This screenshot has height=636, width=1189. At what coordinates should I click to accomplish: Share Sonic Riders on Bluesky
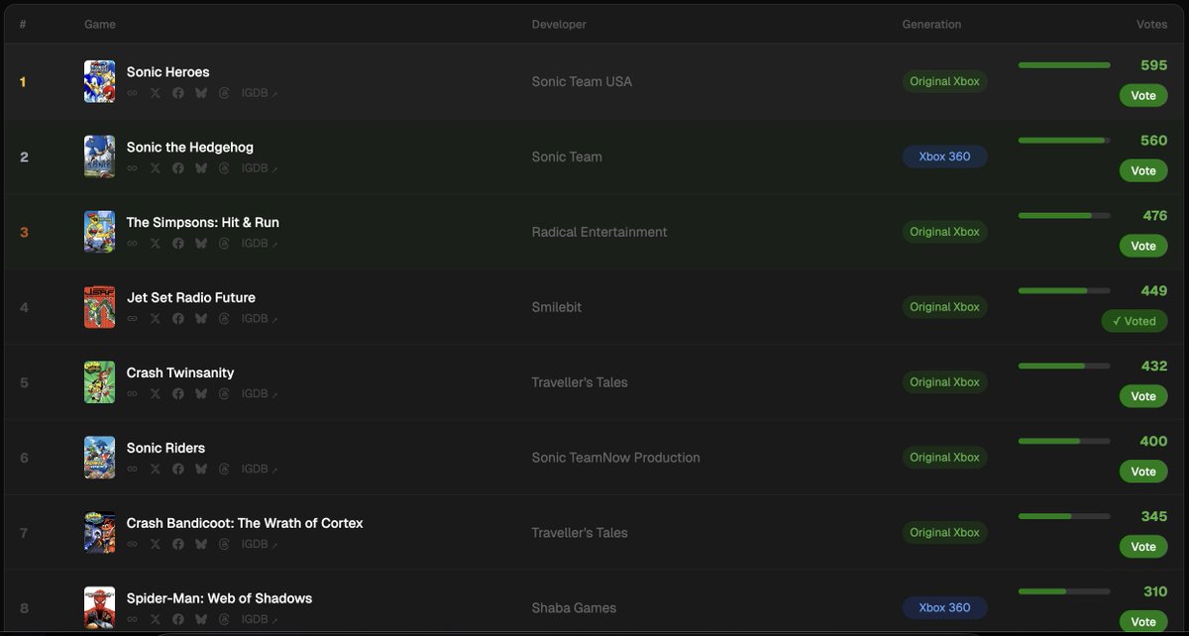click(x=201, y=470)
